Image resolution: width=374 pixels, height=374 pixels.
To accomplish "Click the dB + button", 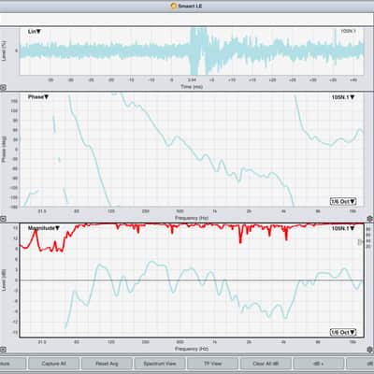I will coord(319,364).
